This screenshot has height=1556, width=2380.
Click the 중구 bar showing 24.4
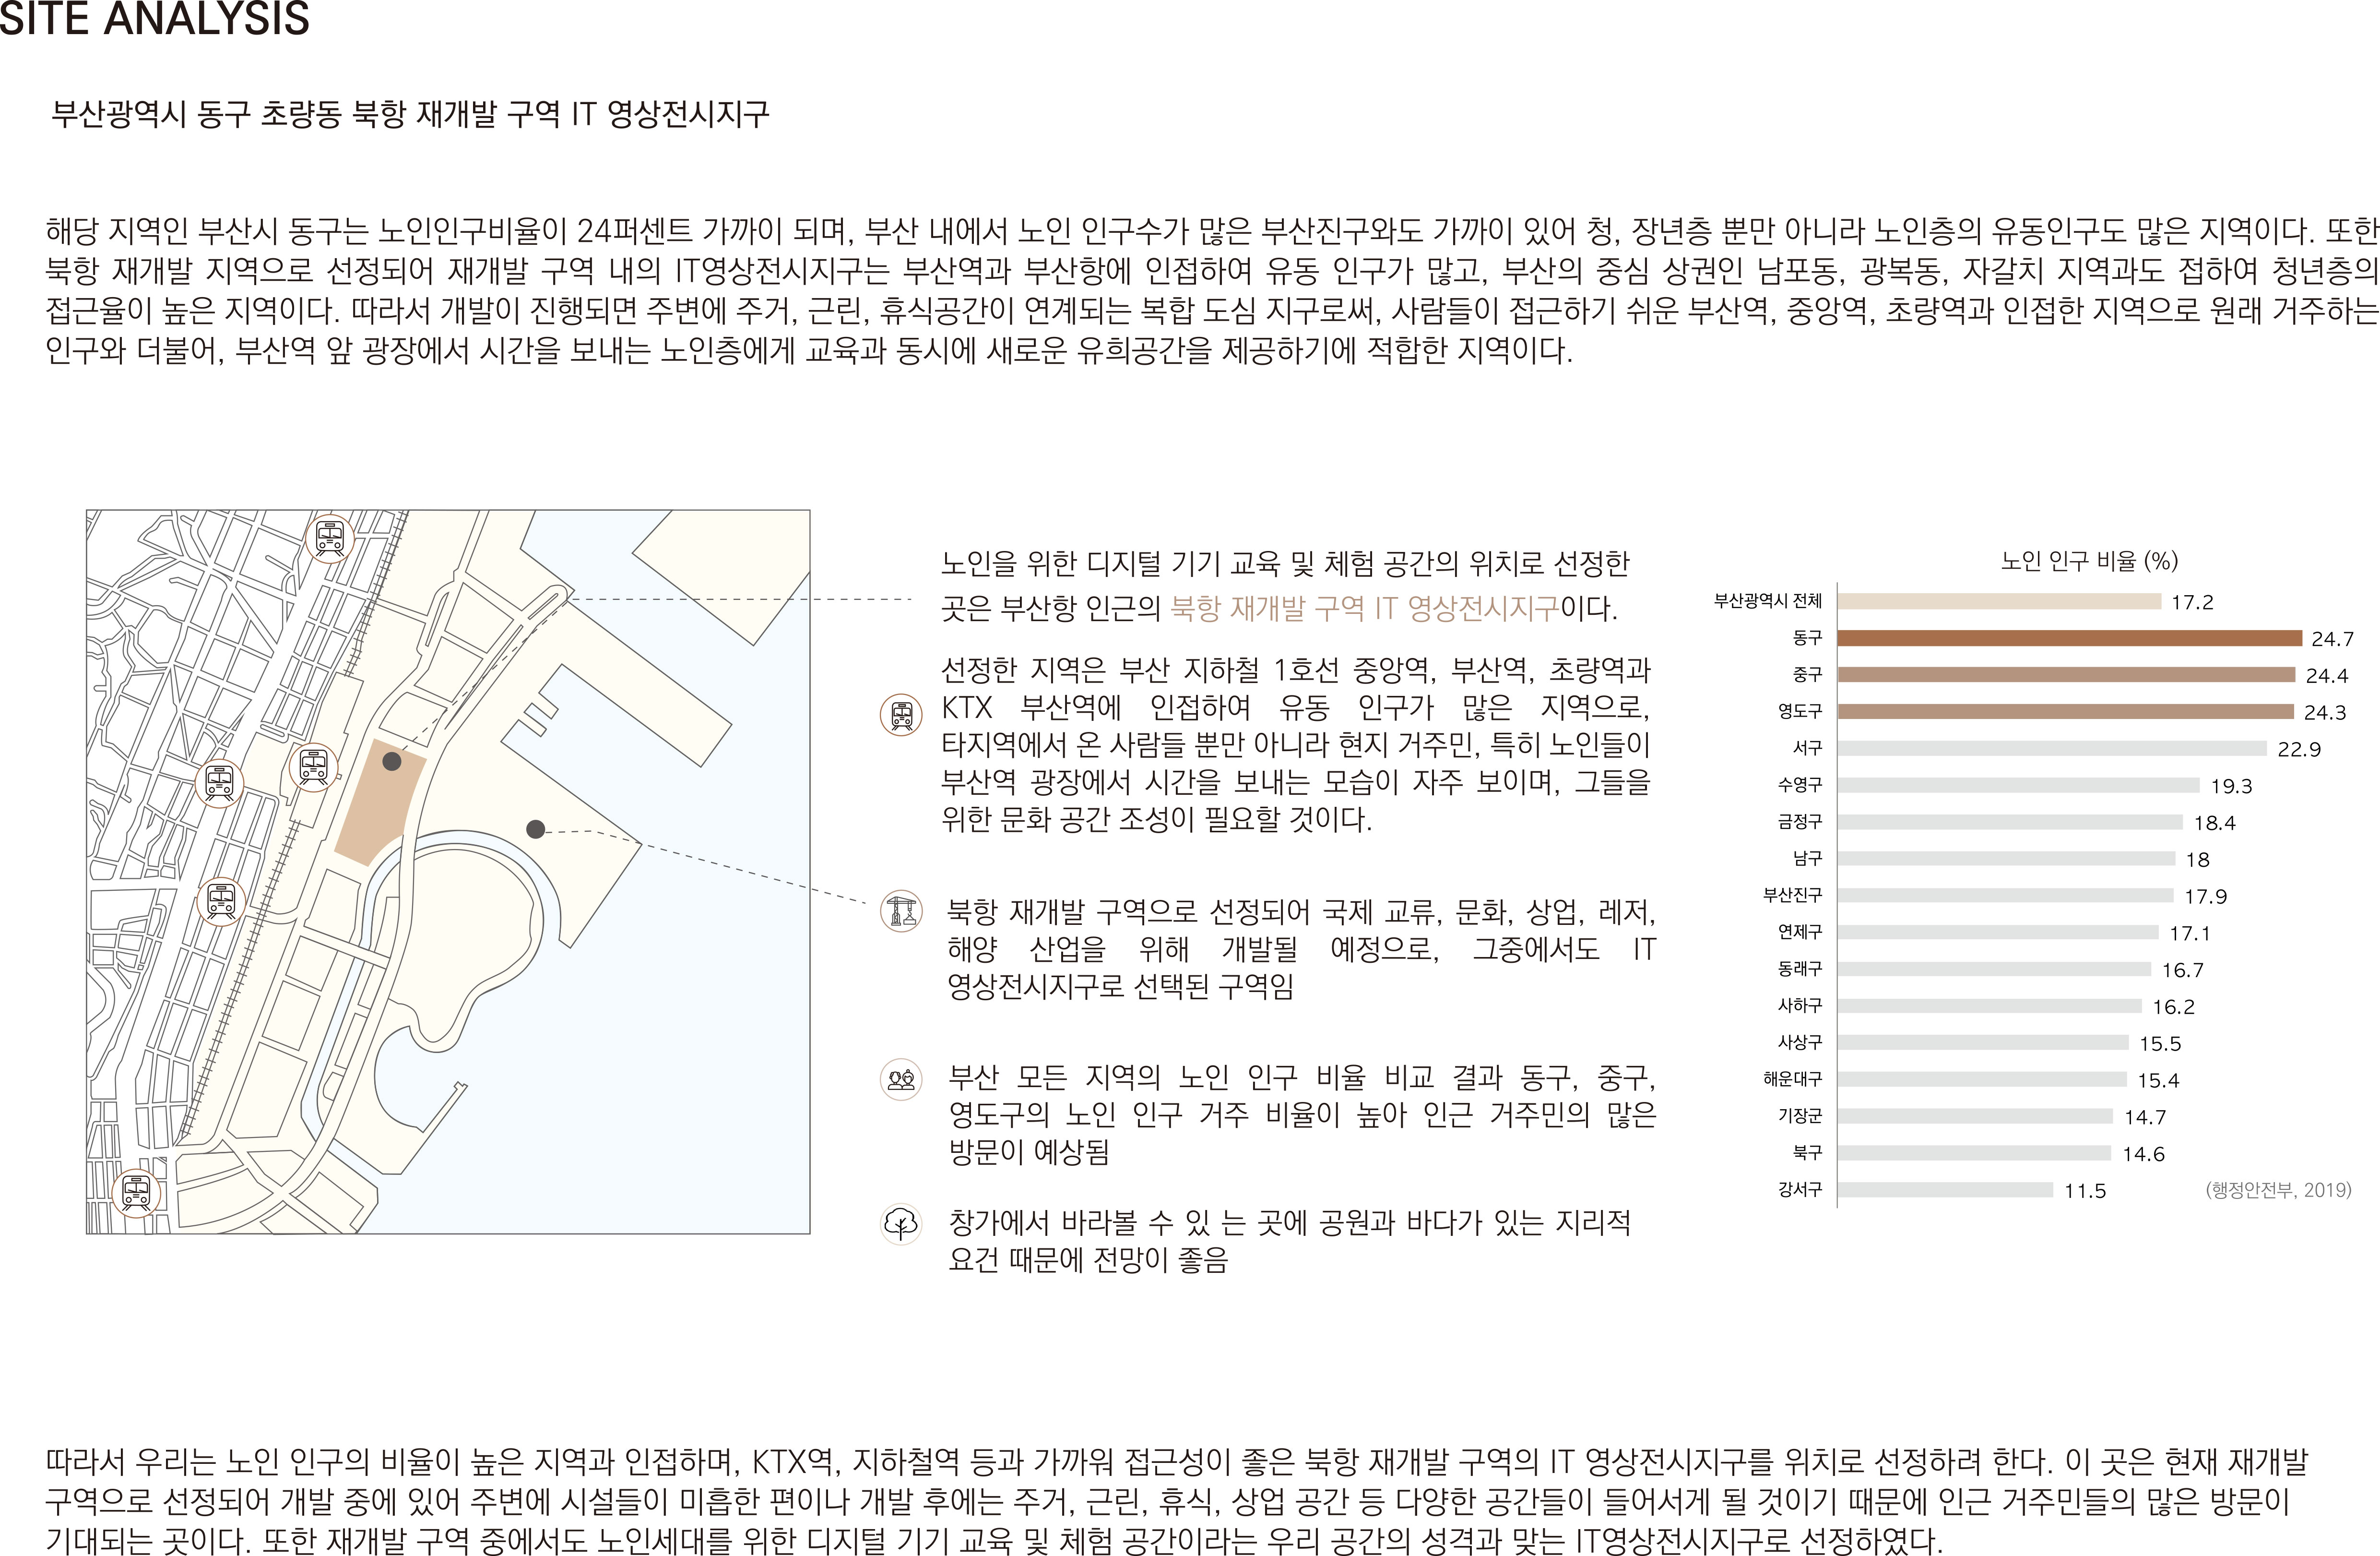(2066, 674)
